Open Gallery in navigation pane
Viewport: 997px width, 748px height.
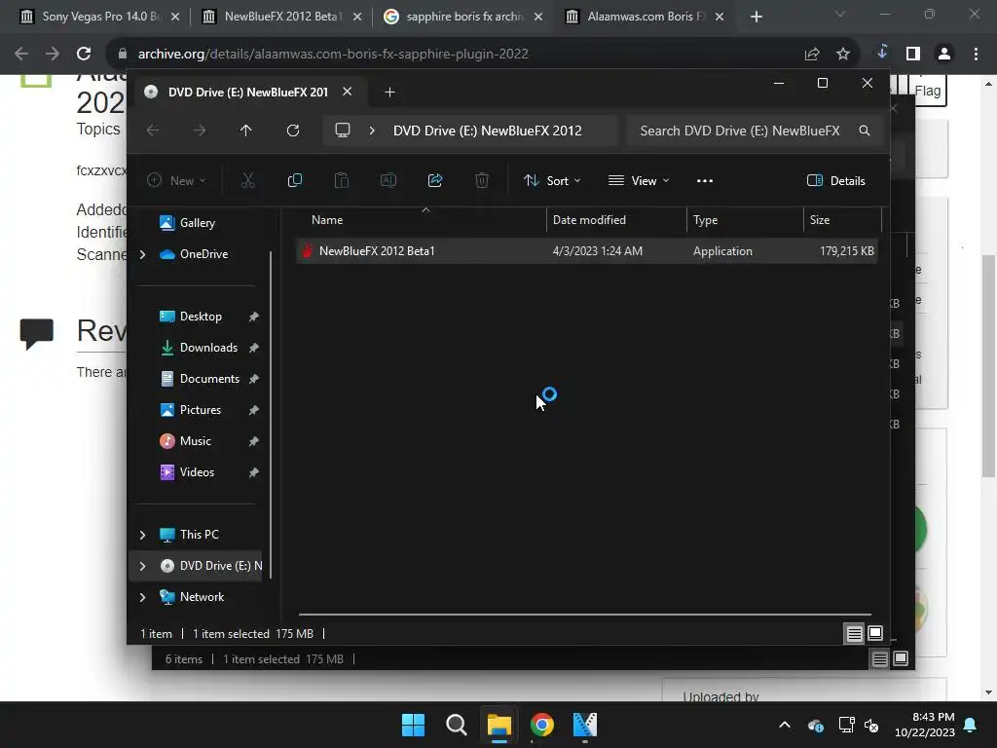pos(197,223)
